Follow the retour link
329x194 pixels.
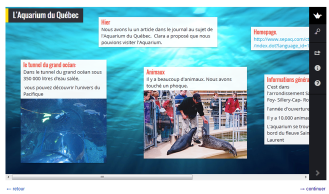[x=15, y=189]
